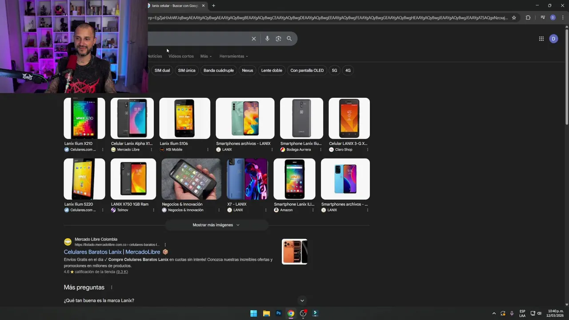Filter results by Banda cuádruple chip
The height and width of the screenshot is (320, 569).
[x=219, y=70]
